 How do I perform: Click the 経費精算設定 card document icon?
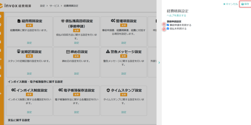point(19,21)
